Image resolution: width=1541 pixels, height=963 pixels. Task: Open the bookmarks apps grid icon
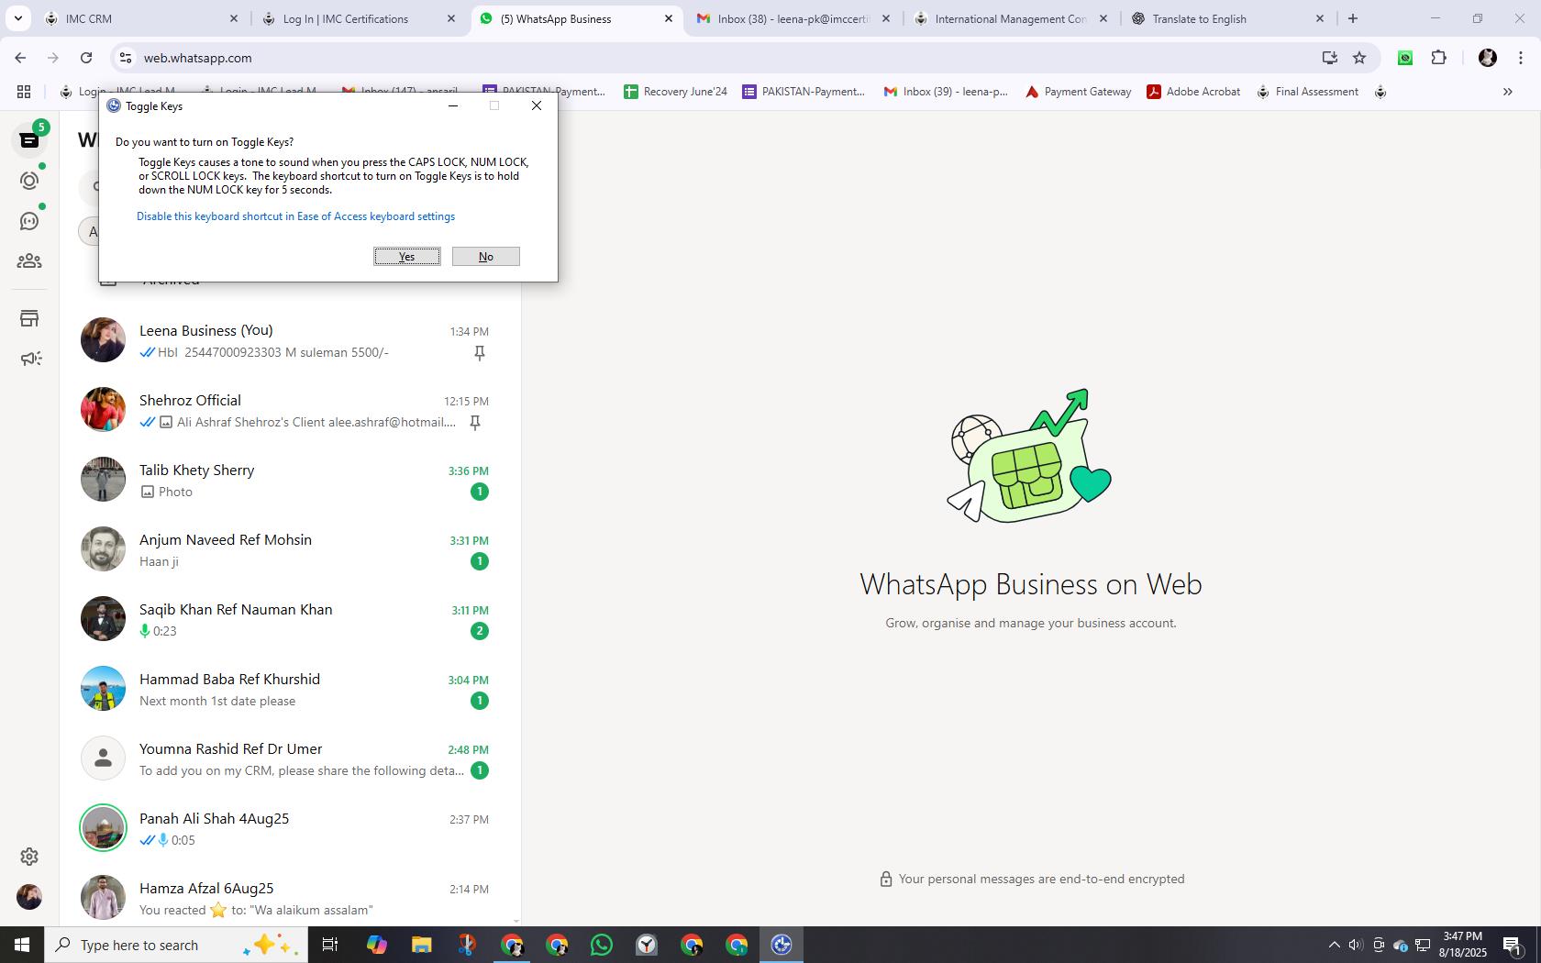tap(24, 92)
